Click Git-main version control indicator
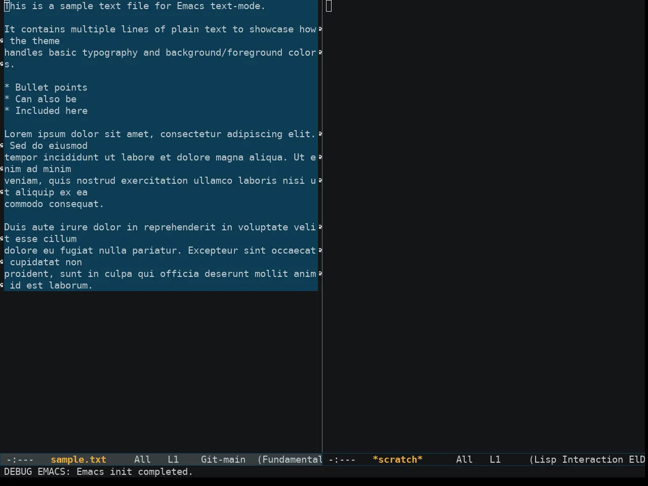648x486 pixels. point(223,460)
